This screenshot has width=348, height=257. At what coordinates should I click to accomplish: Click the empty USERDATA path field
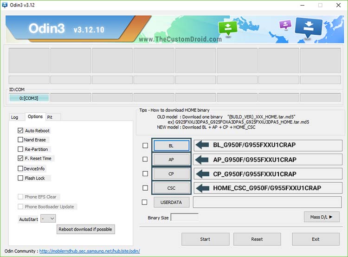pos(267,202)
